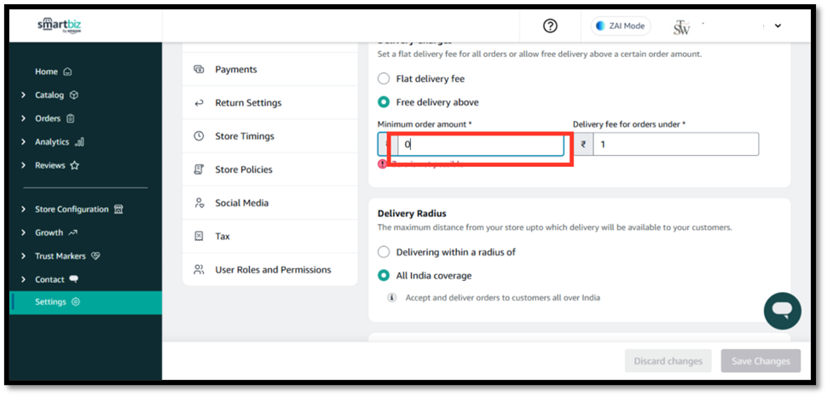Click the Payments icon in settings list

tap(199, 70)
